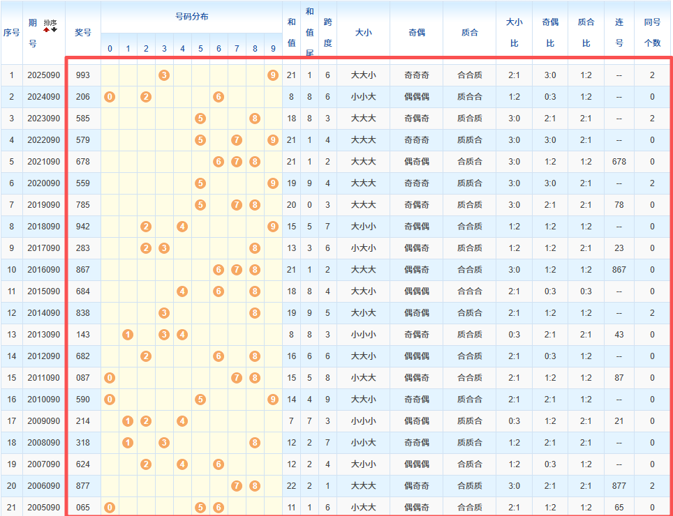Image resolution: width=673 pixels, height=516 pixels.
Task: Click orange ball 4 in row 2018090
Action: 182,226
